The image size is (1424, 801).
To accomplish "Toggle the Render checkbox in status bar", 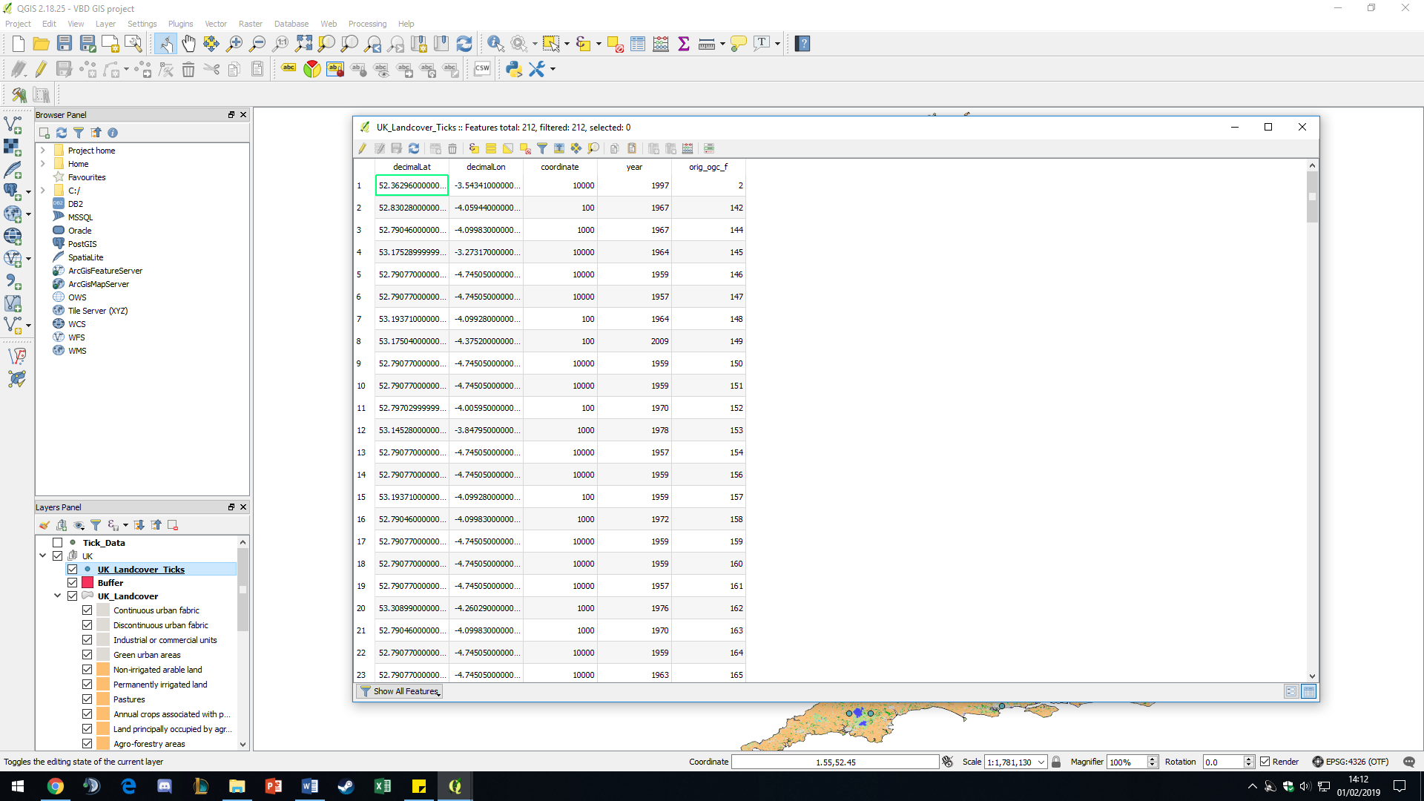I will (x=1265, y=762).
